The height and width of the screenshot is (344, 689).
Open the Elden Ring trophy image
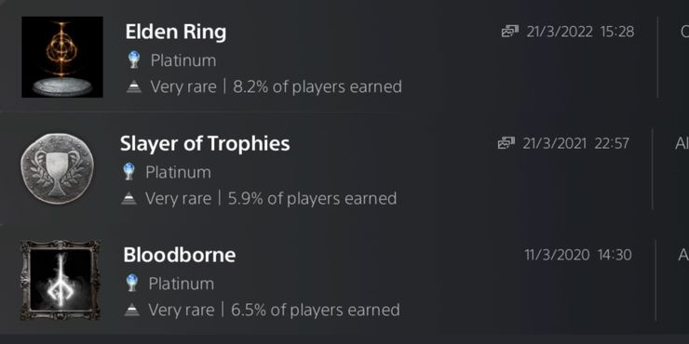pyautogui.click(x=62, y=57)
